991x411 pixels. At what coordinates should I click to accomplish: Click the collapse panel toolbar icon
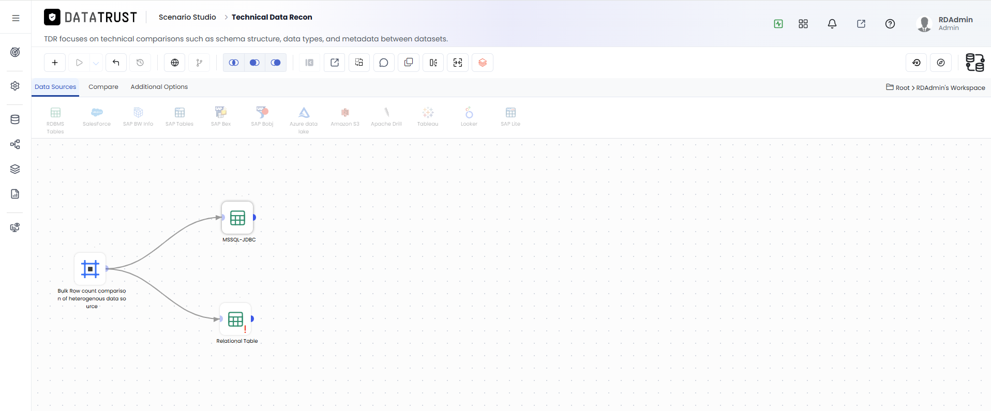click(x=309, y=63)
